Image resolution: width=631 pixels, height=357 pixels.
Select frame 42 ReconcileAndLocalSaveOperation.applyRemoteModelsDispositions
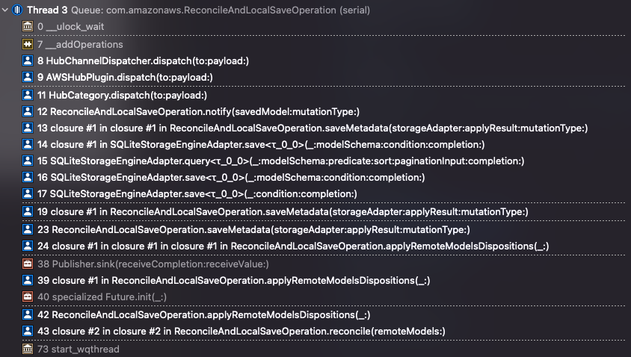point(203,314)
